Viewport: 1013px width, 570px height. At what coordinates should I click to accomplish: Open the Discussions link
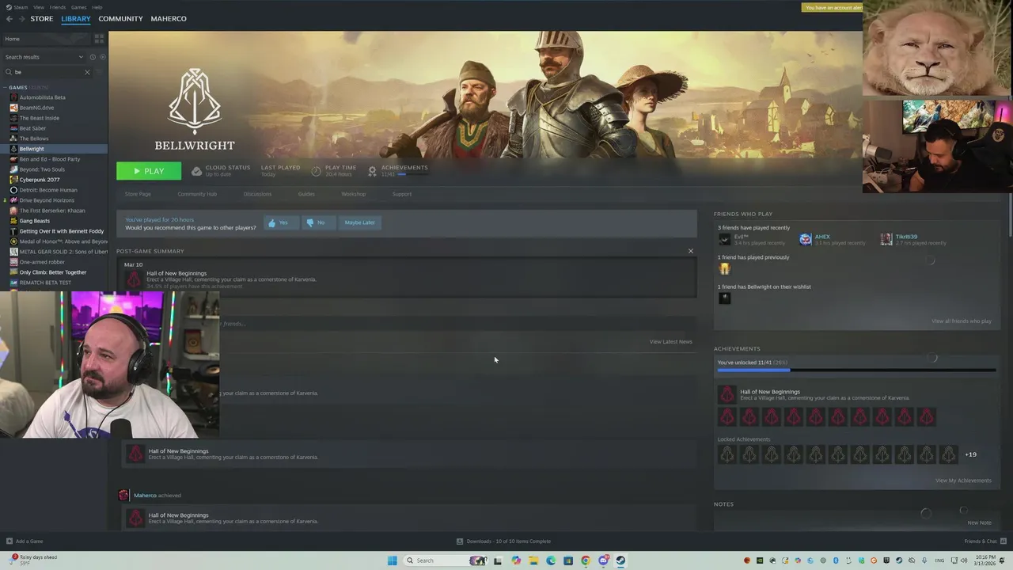[x=257, y=194]
